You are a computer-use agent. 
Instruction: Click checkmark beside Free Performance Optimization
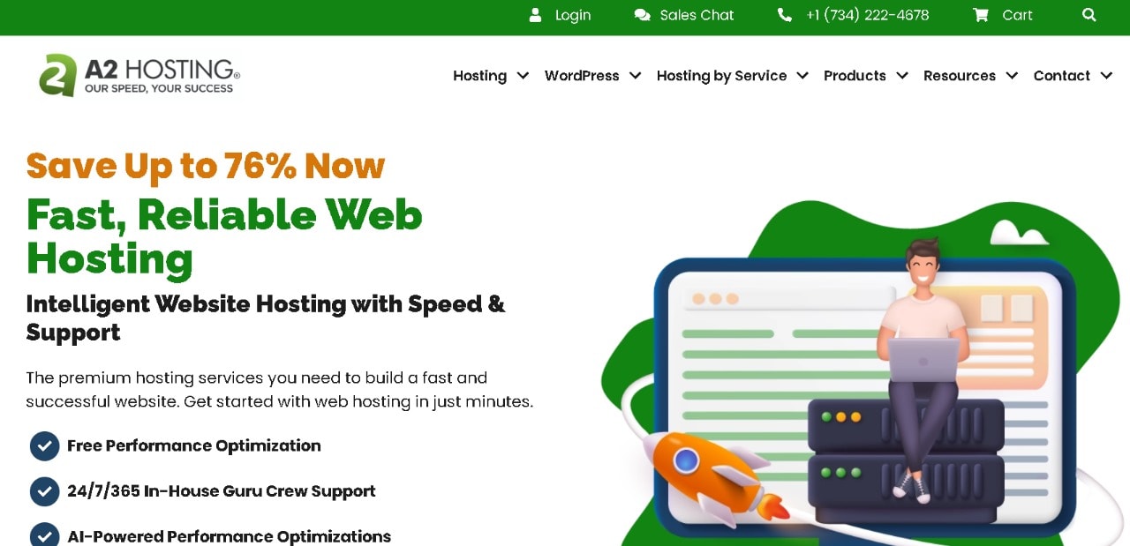(x=44, y=446)
